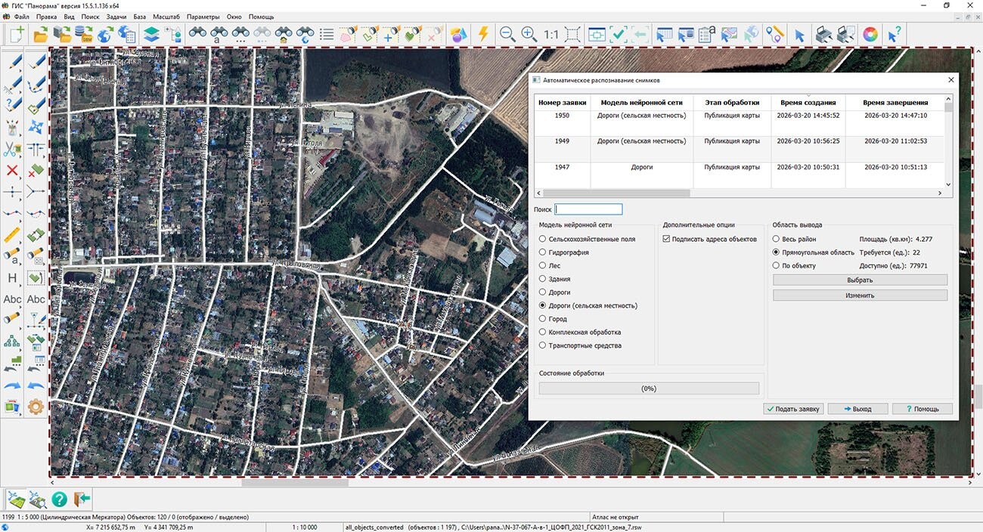This screenshot has width=983, height=532.
Task: Set map scale to 1:1
Action: tap(550, 34)
